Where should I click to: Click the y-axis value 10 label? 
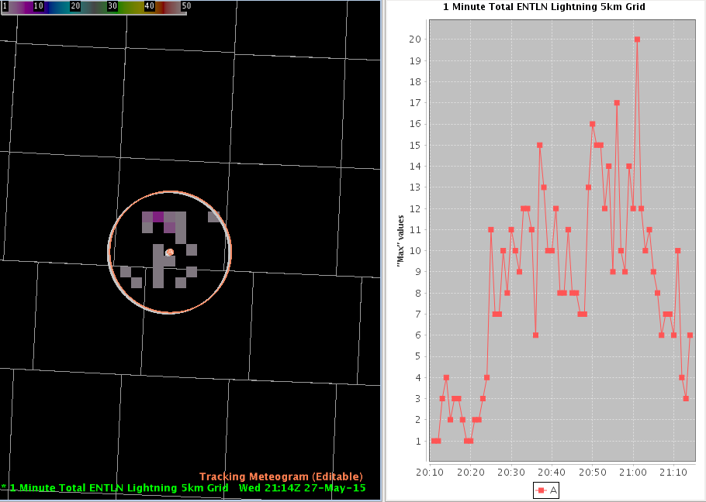(415, 251)
